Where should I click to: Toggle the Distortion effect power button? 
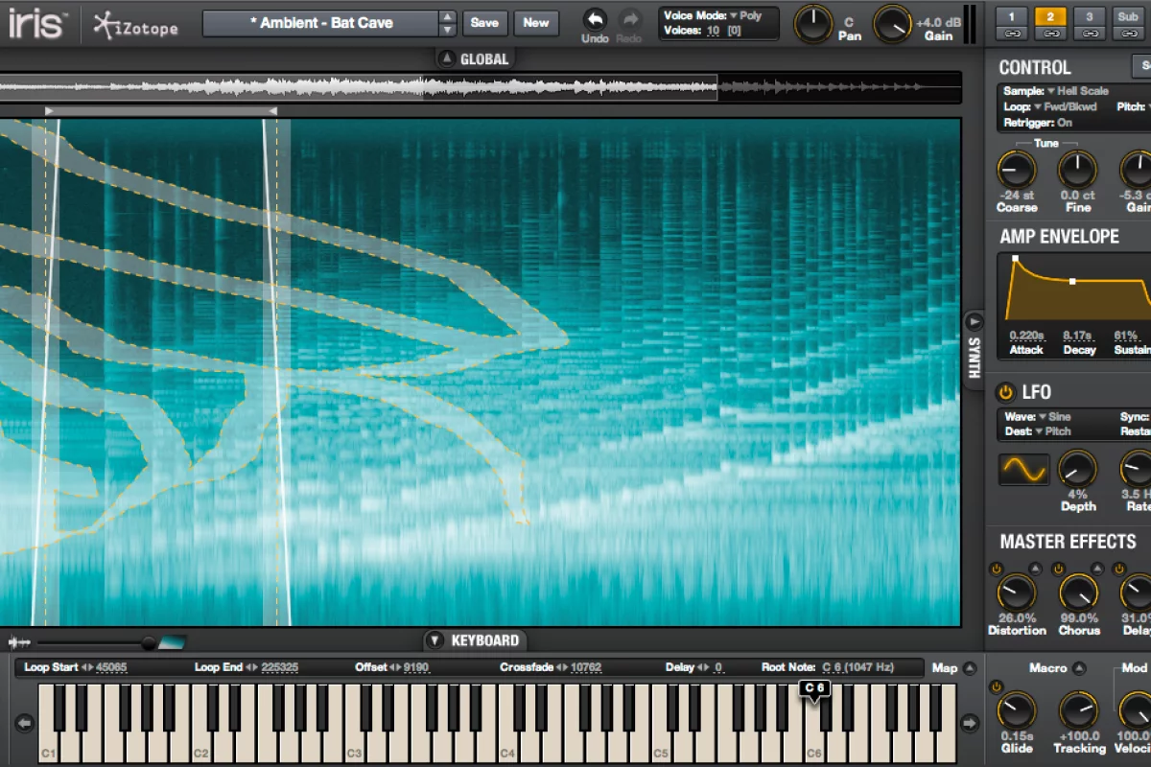(x=996, y=569)
